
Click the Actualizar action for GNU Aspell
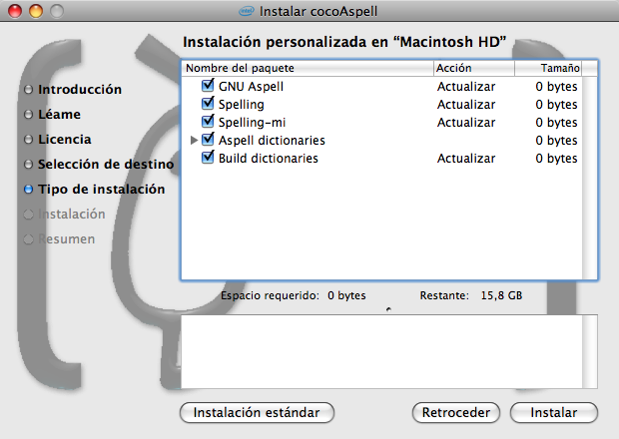466,87
